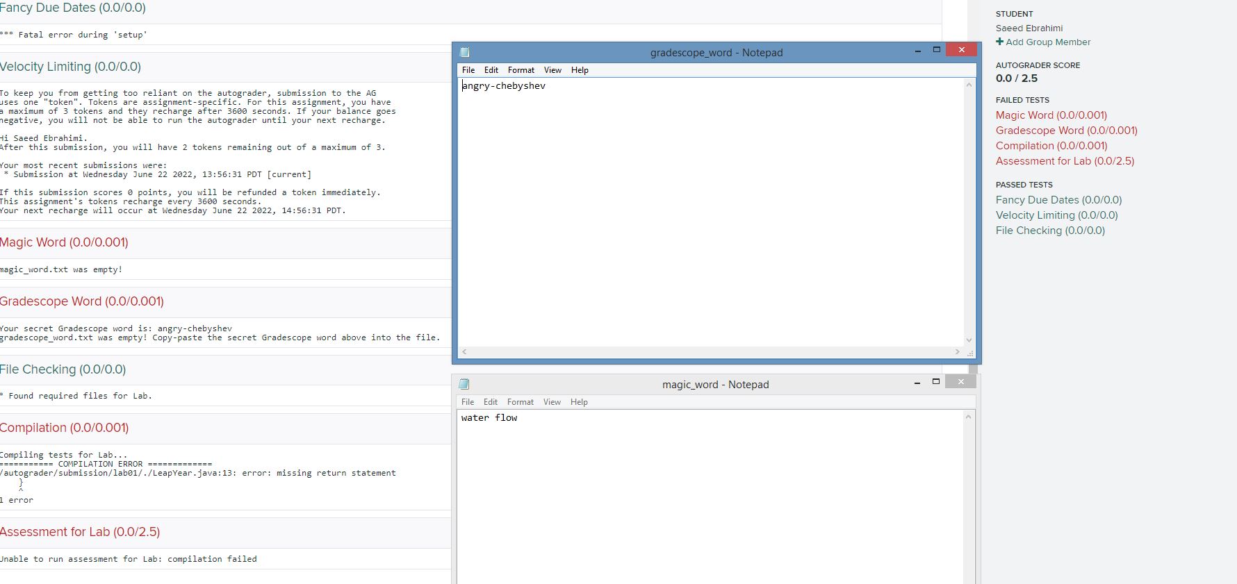The image size is (1237, 584).
Task: Click scroll-up arrow in gradescope_word Notepad
Action: coord(969,85)
